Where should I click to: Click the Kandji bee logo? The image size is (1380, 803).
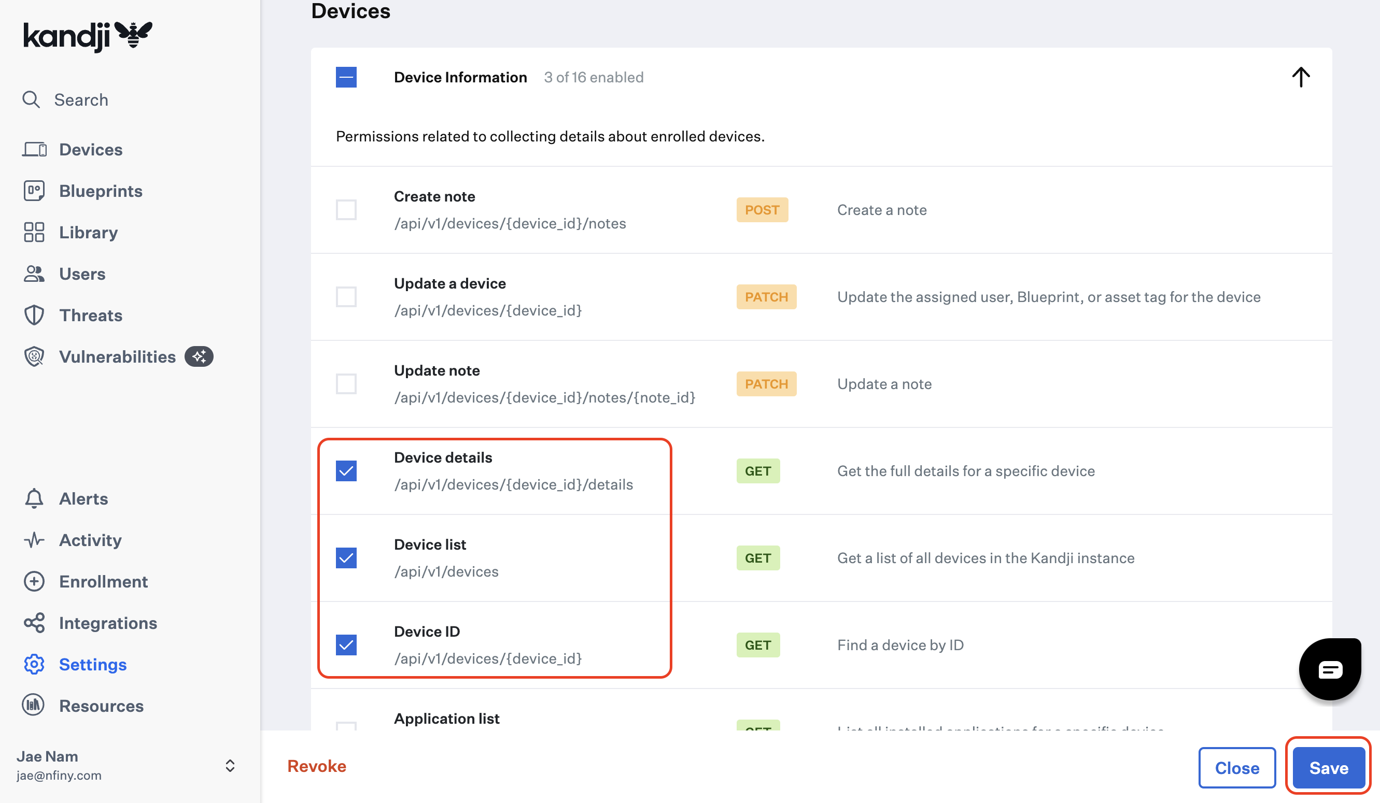click(x=134, y=35)
